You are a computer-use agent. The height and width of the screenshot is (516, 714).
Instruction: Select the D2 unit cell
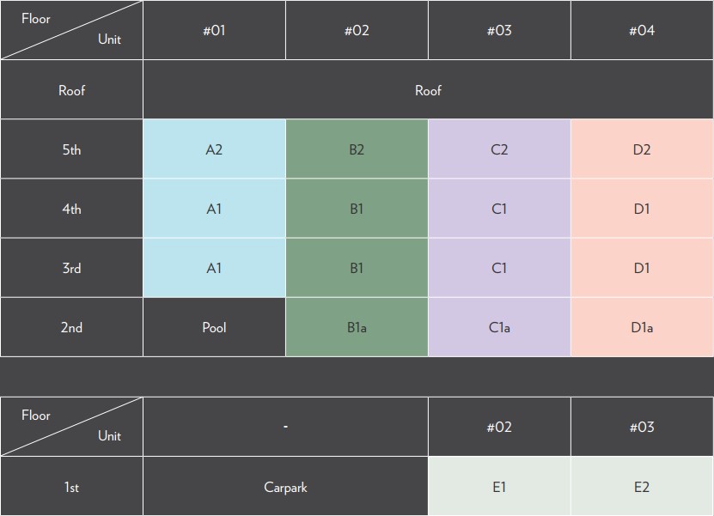point(642,149)
